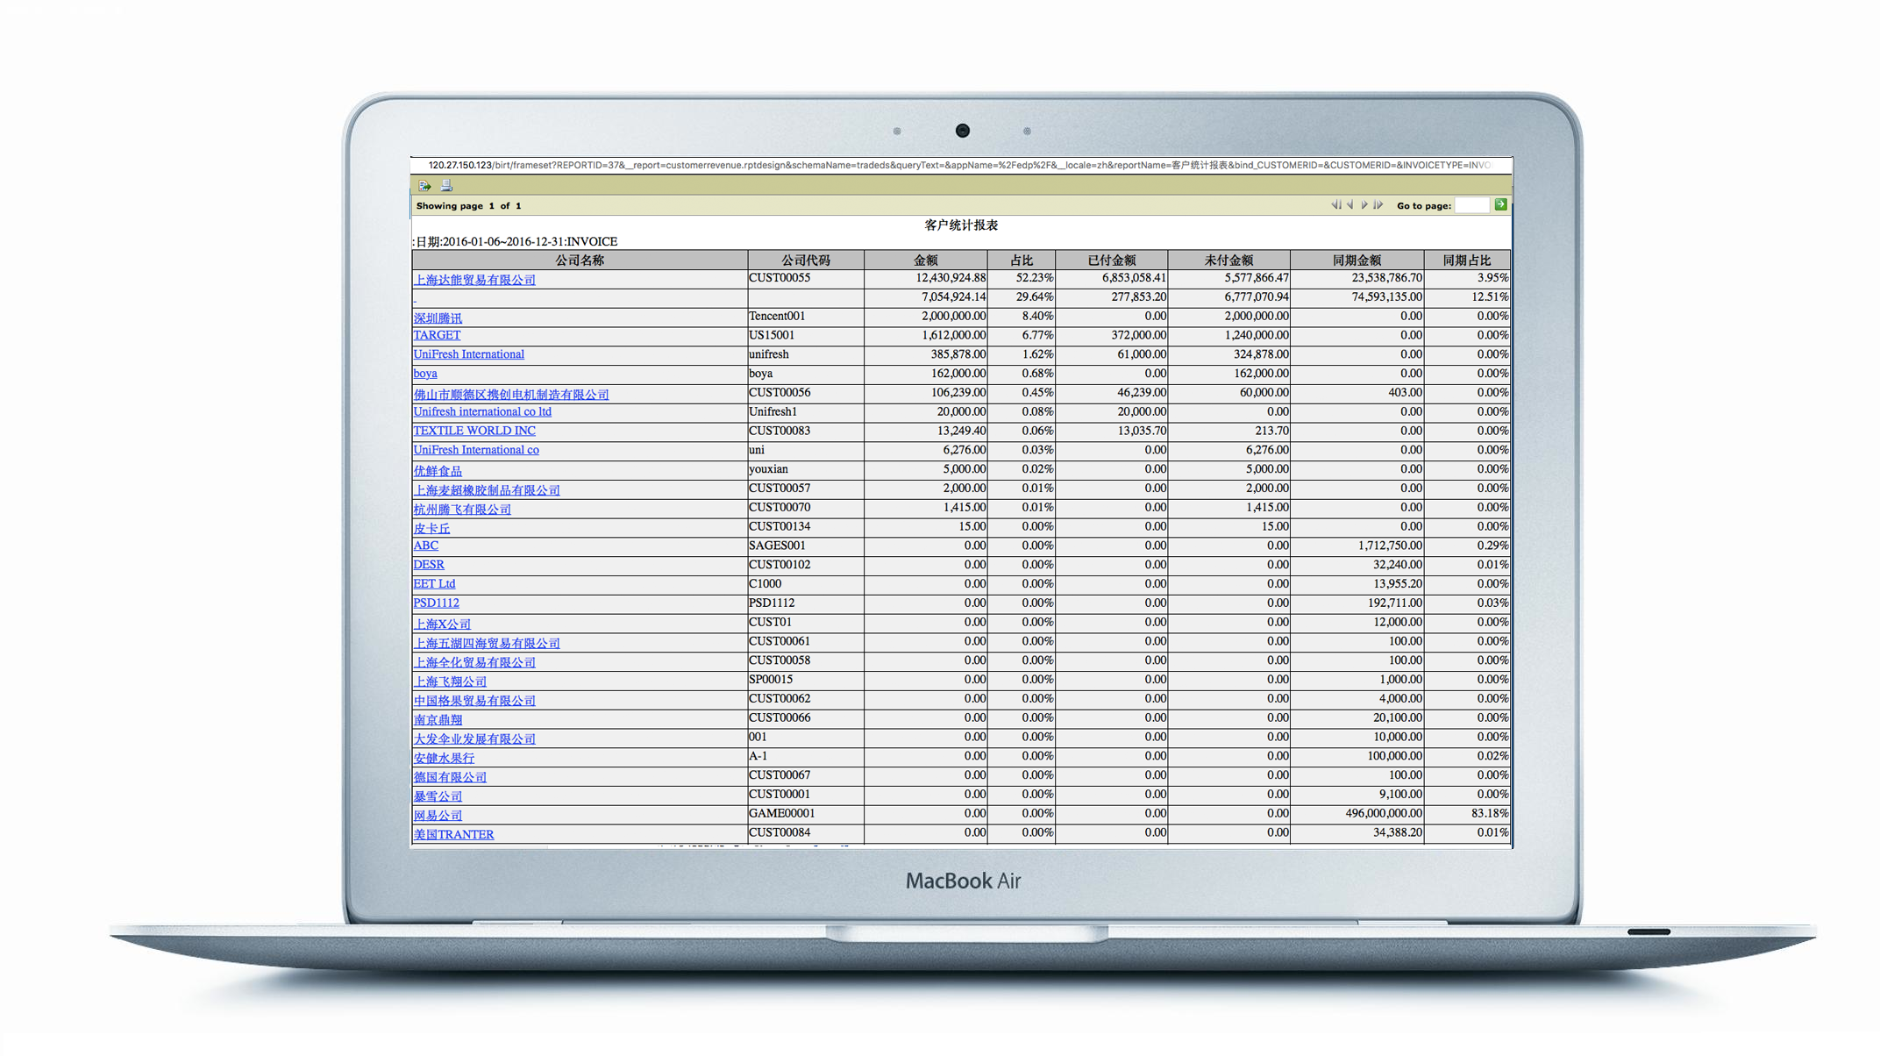Click the 安健水果行 company link
Screen dimensions: 1880x1056
click(444, 758)
